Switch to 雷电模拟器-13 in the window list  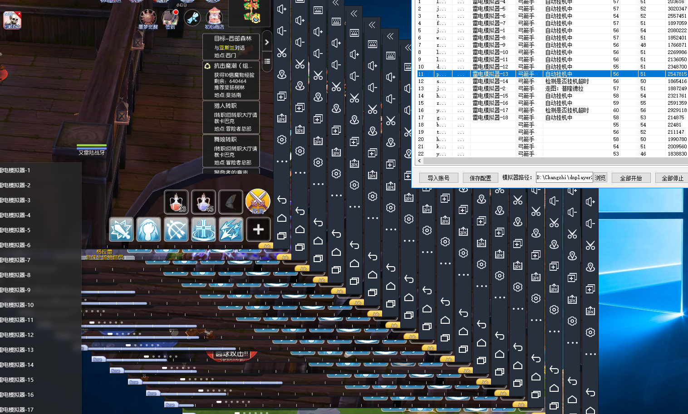tap(17, 350)
